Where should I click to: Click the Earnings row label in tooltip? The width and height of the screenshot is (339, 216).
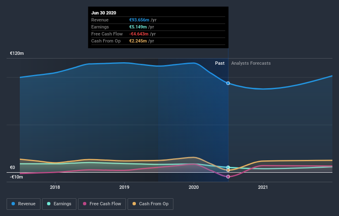point(100,27)
